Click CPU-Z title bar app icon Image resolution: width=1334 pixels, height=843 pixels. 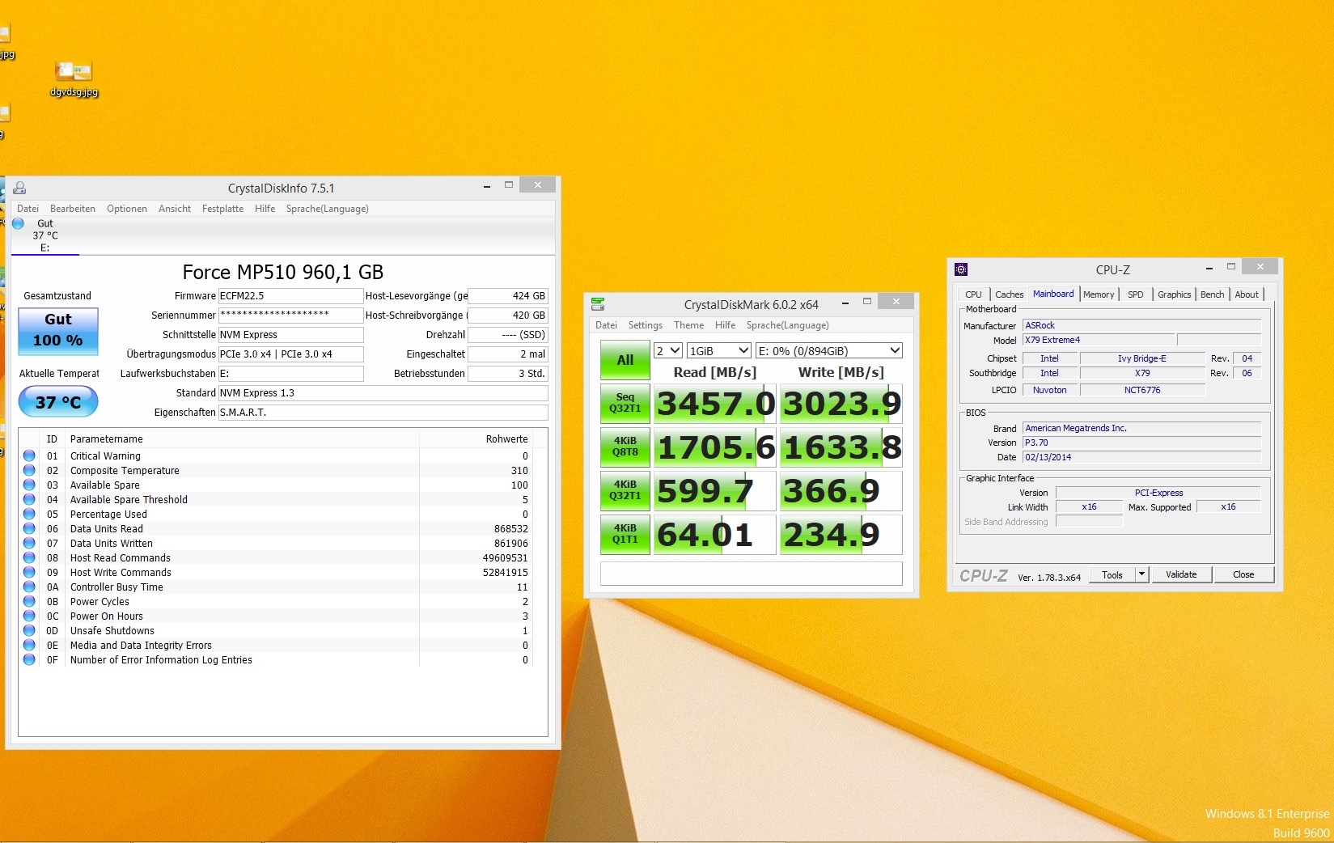click(961, 269)
